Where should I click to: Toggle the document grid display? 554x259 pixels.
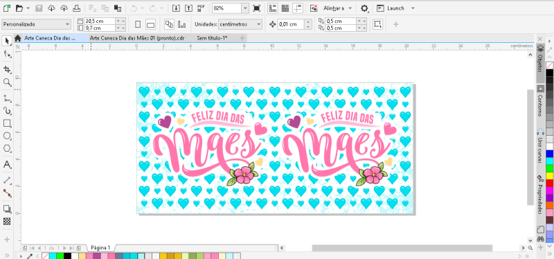click(x=285, y=8)
